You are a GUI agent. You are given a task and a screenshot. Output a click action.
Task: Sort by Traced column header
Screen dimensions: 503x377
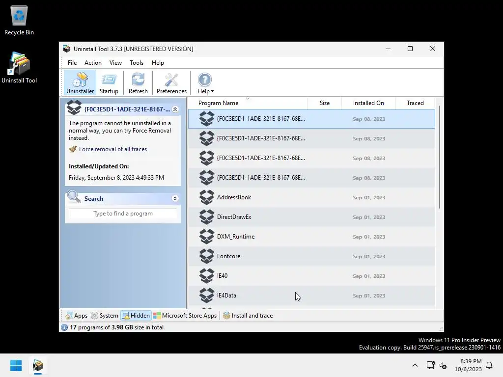pos(415,103)
